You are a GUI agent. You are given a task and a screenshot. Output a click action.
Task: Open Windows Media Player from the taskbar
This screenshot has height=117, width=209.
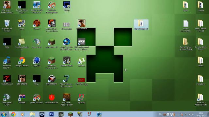[23, 114]
